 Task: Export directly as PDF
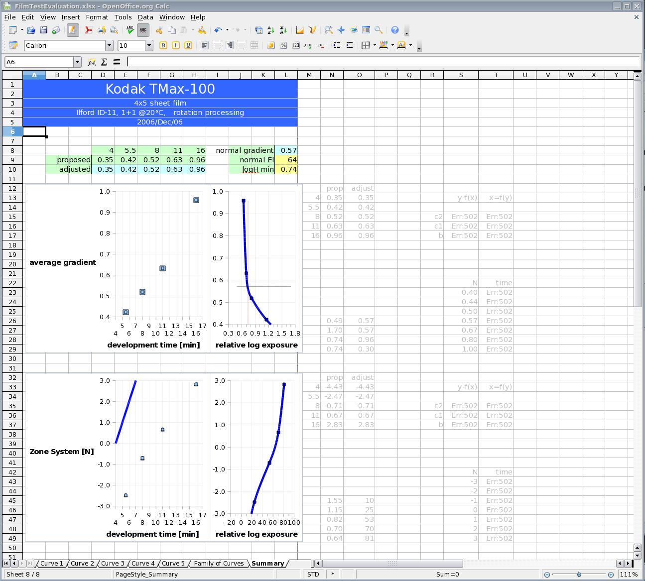(89, 30)
